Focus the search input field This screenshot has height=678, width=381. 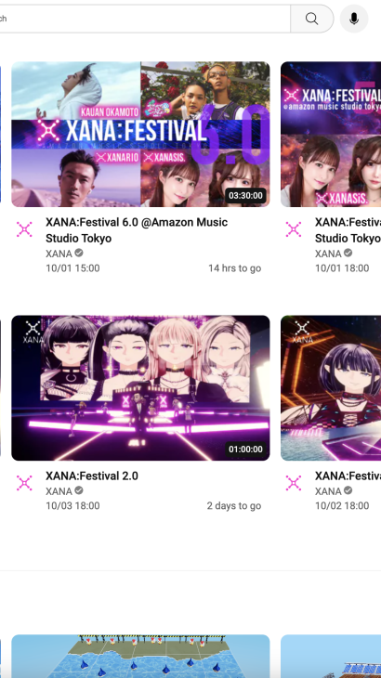tap(145, 19)
